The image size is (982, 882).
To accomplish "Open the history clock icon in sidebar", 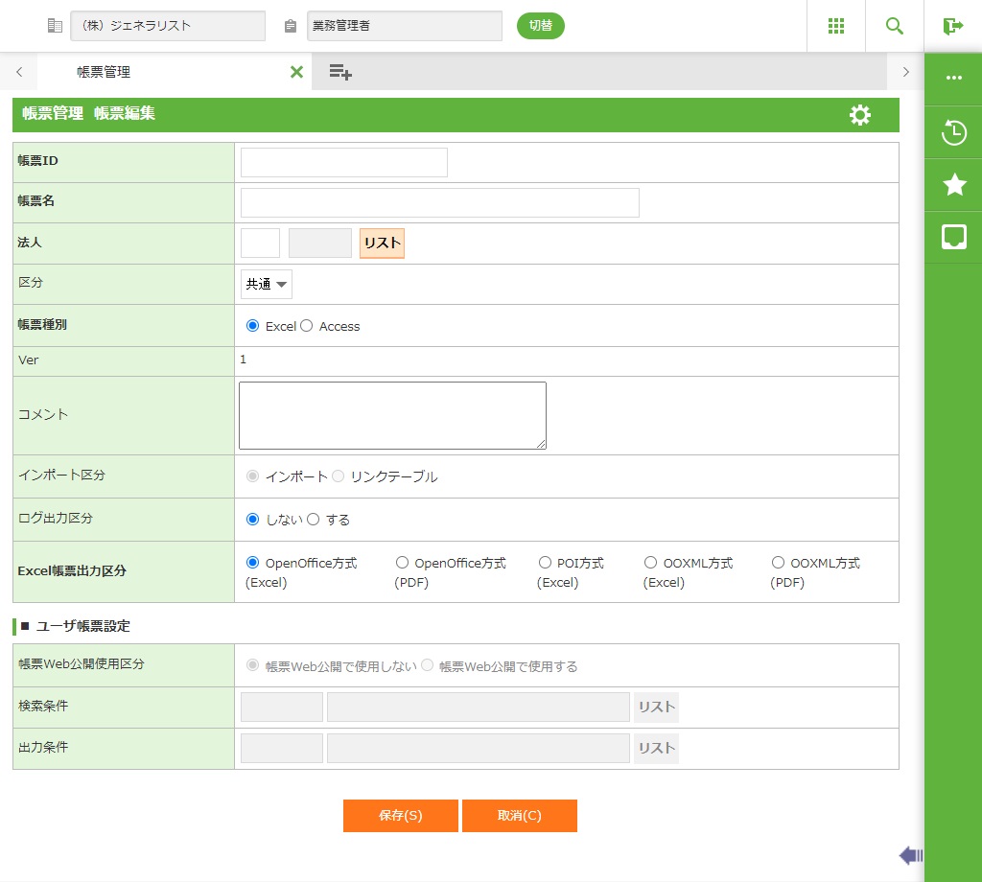I will (x=953, y=132).
